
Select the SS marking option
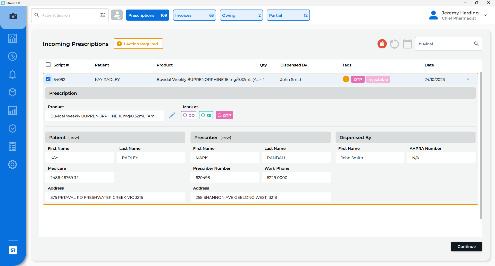[206, 115]
